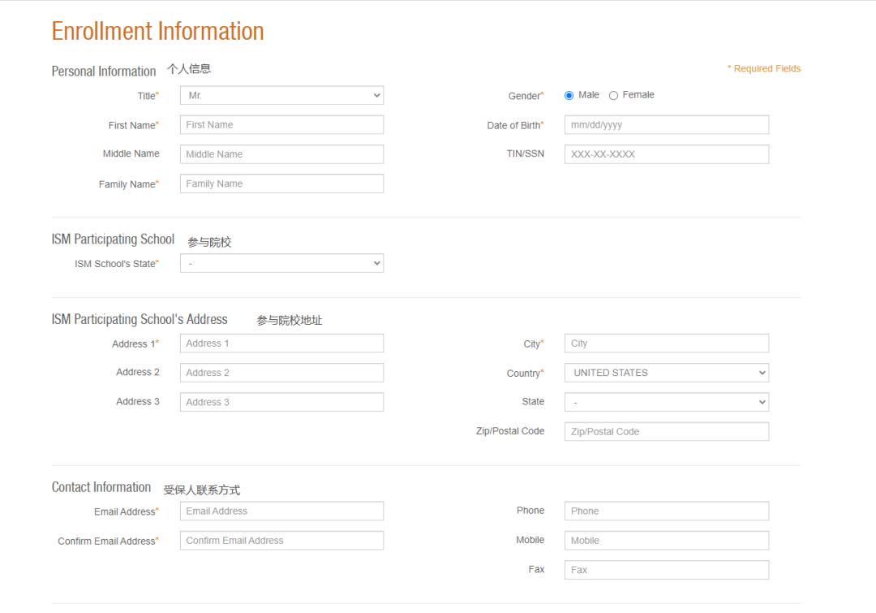Open the Title dropdown showing Mr.

coord(281,96)
